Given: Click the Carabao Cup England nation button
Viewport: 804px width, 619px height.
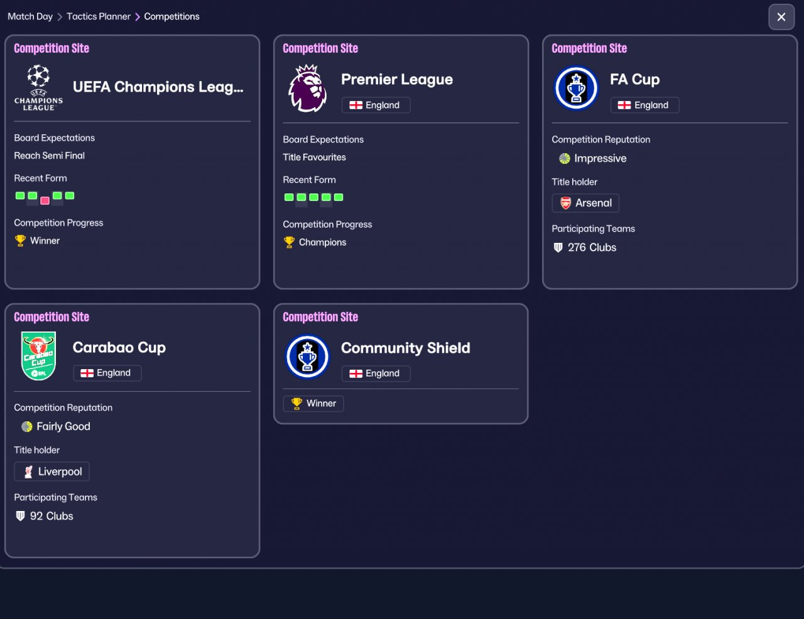Looking at the screenshot, I should (107, 373).
